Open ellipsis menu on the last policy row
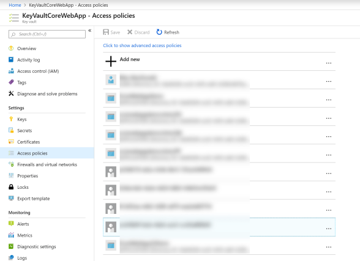 (329, 247)
